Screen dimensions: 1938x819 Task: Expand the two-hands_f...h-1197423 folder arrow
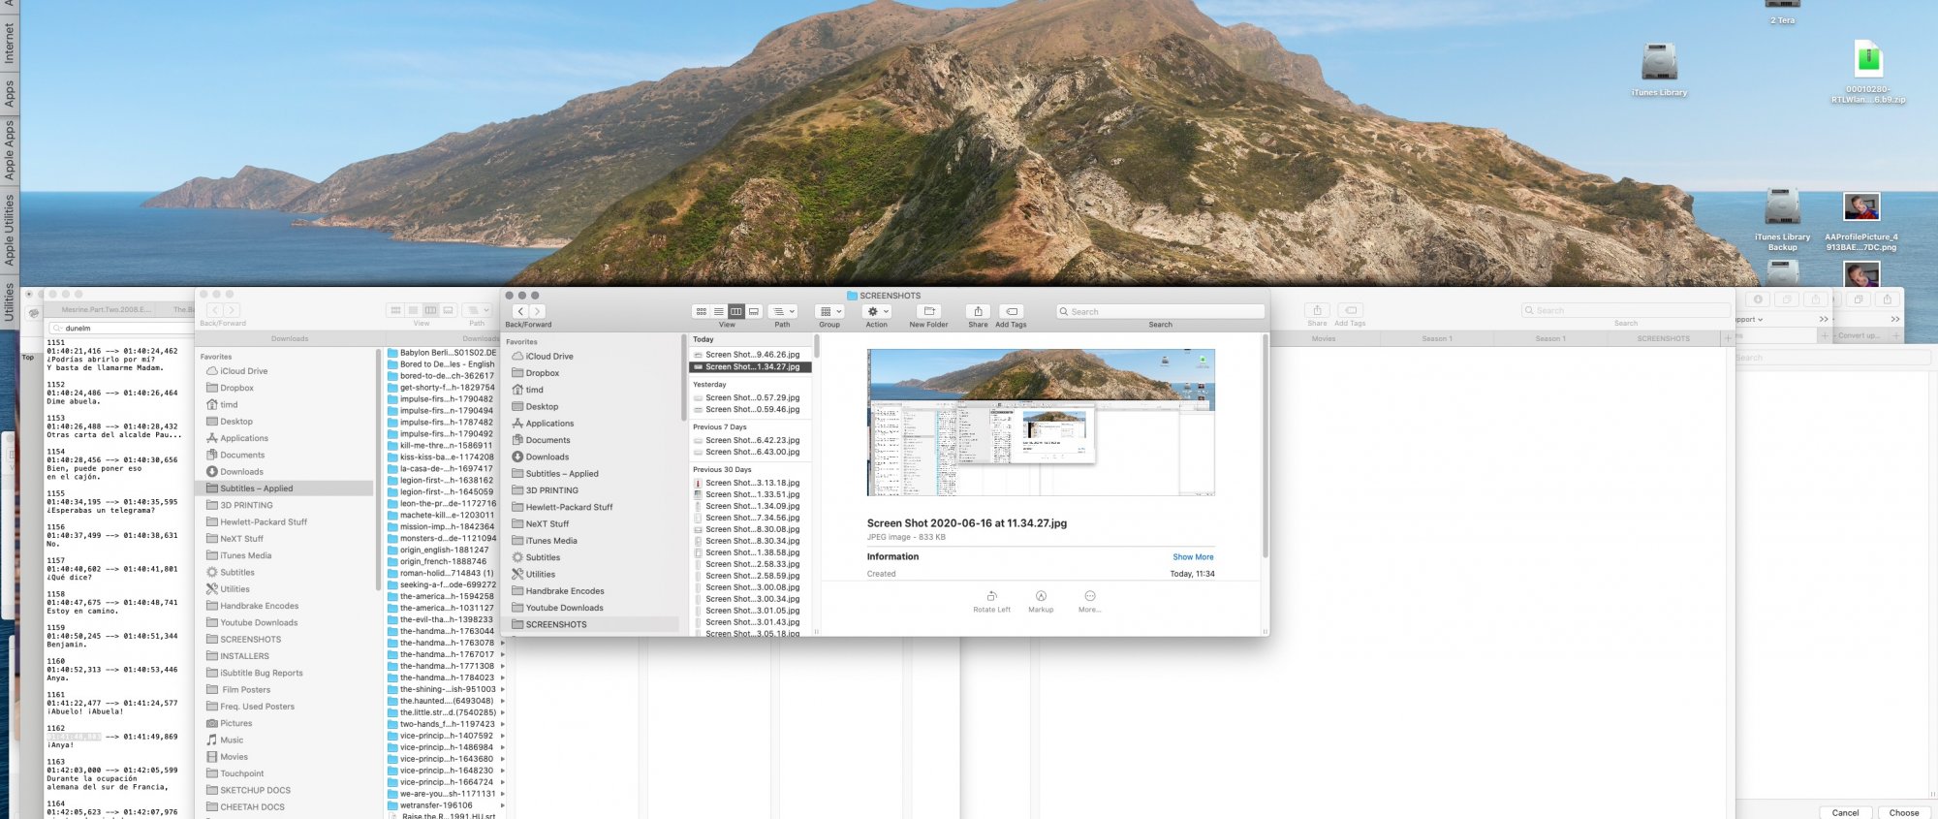click(x=502, y=724)
